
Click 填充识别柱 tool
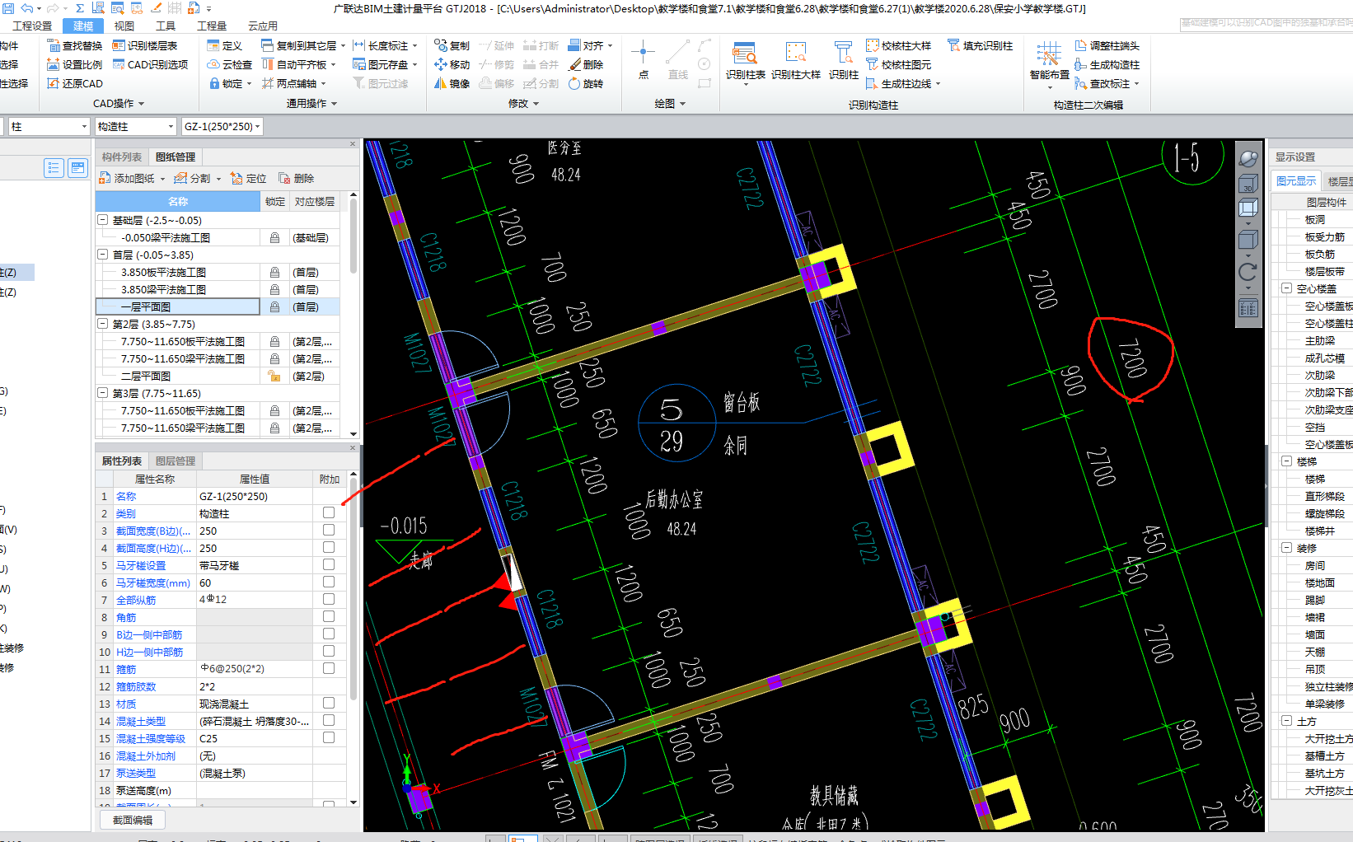(980, 45)
